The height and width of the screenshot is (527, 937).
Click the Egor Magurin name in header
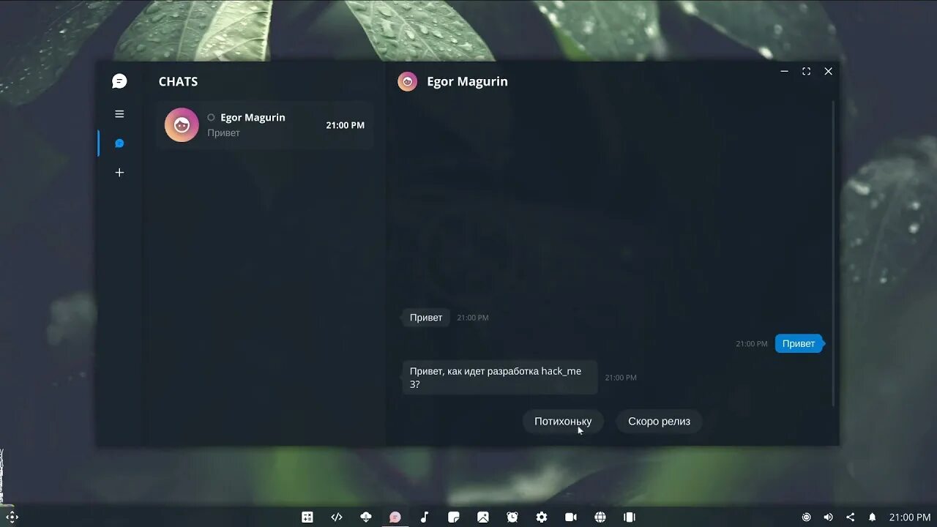click(467, 81)
